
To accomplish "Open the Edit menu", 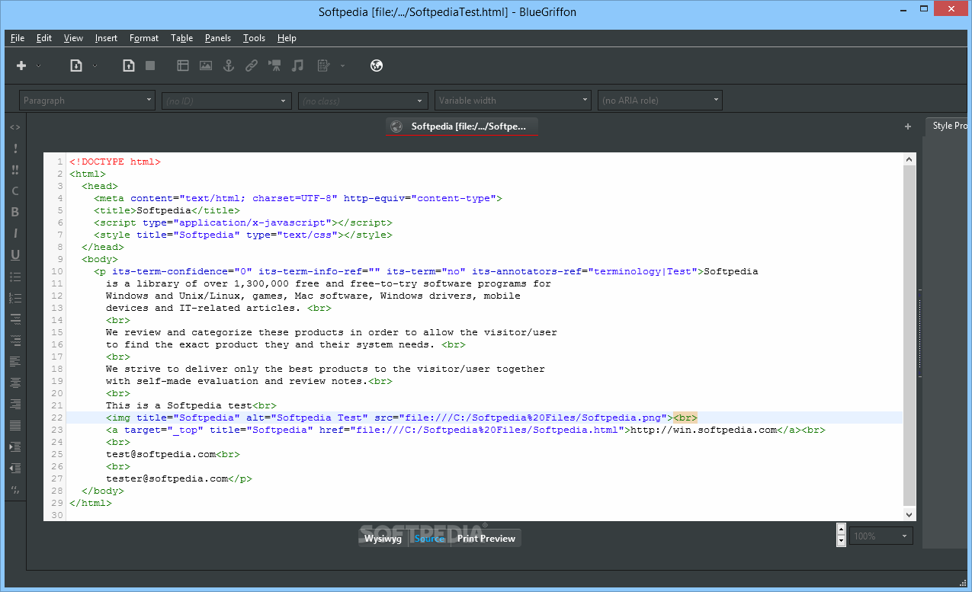I will [44, 38].
